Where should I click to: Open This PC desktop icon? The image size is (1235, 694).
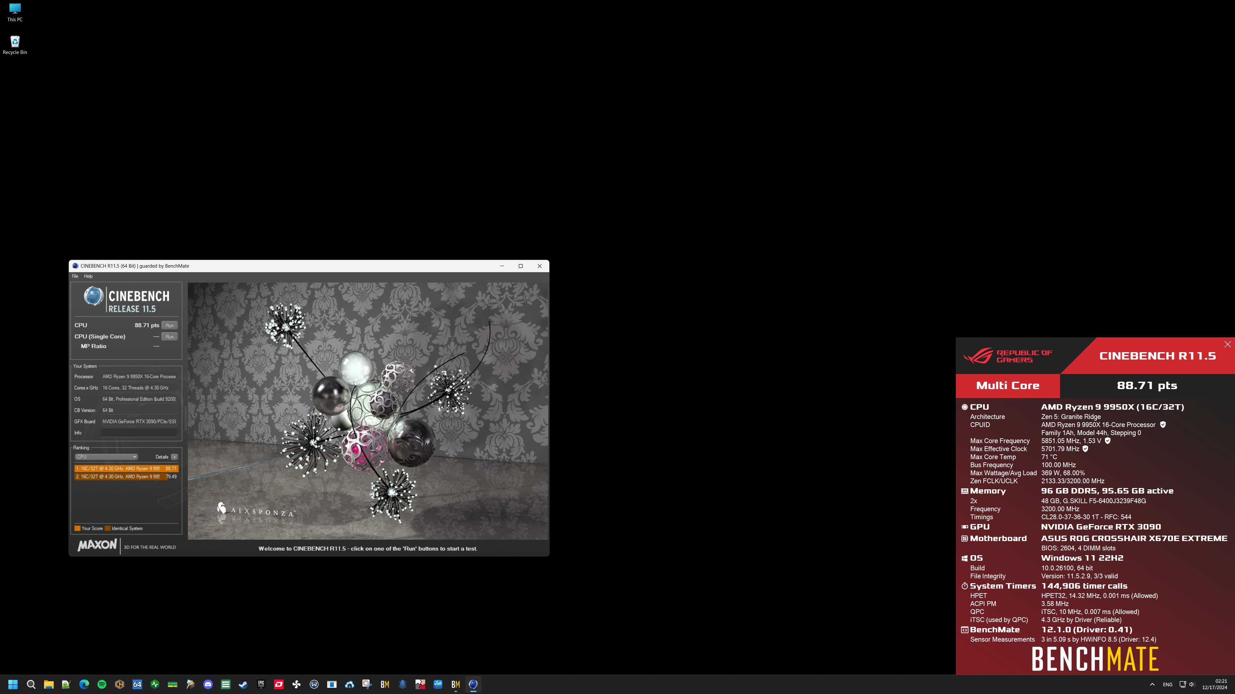click(15, 13)
